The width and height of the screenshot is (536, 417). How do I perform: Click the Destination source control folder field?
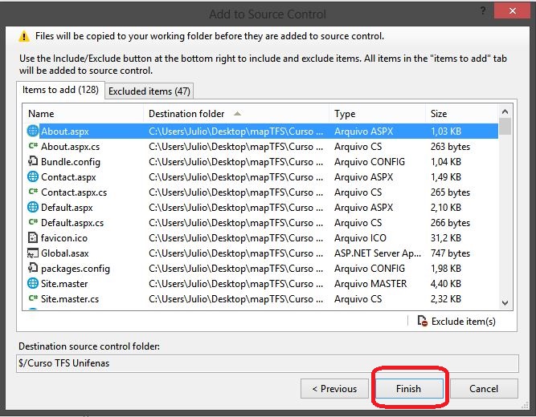pyautogui.click(x=268, y=363)
